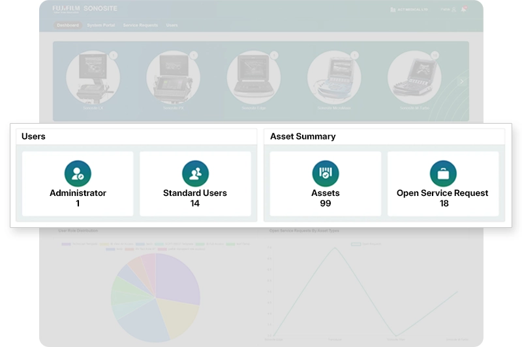
Task: Open the Service Requests tab
Action: coord(140,25)
